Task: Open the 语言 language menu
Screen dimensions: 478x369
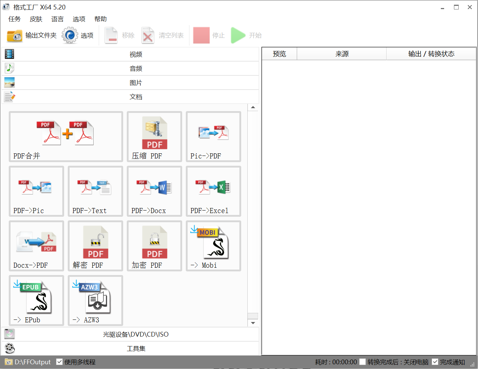Action: (58, 19)
